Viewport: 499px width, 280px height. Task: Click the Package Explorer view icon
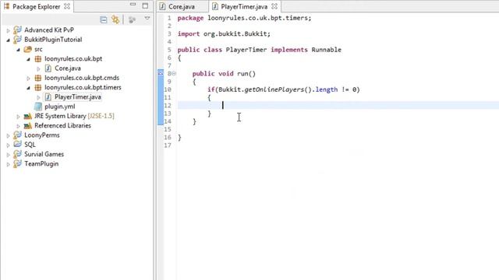click(6, 6)
